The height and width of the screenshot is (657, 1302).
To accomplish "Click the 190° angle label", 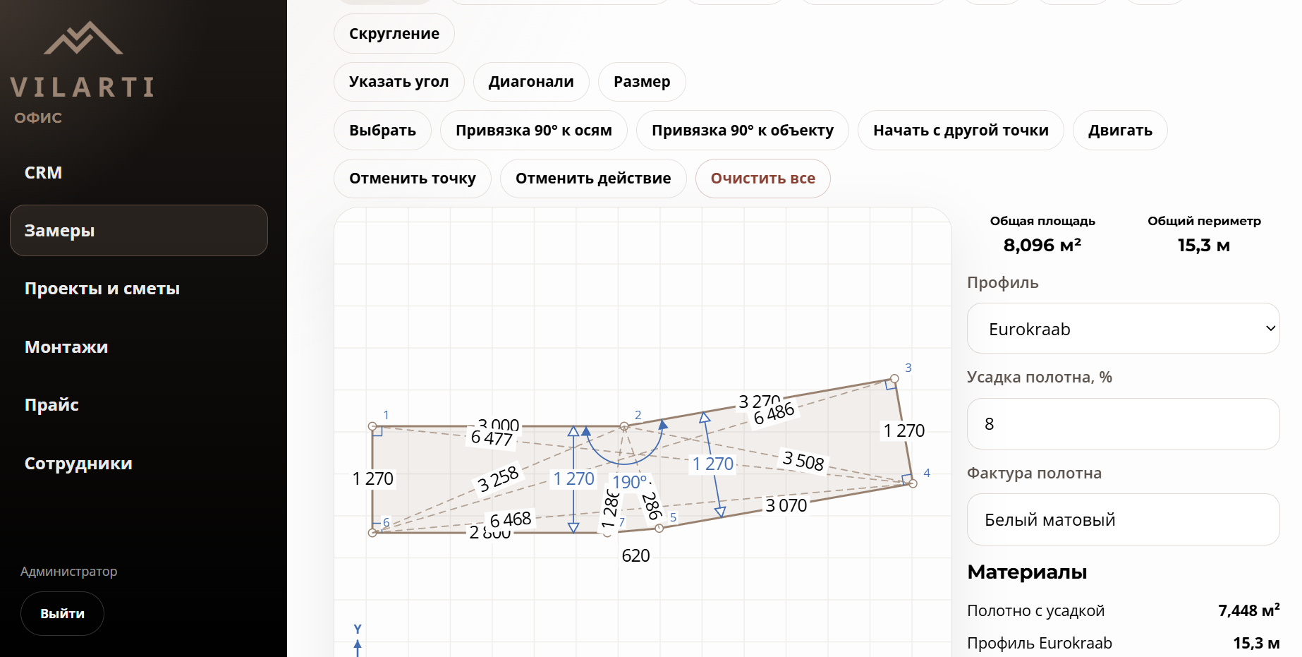I will [x=629, y=482].
